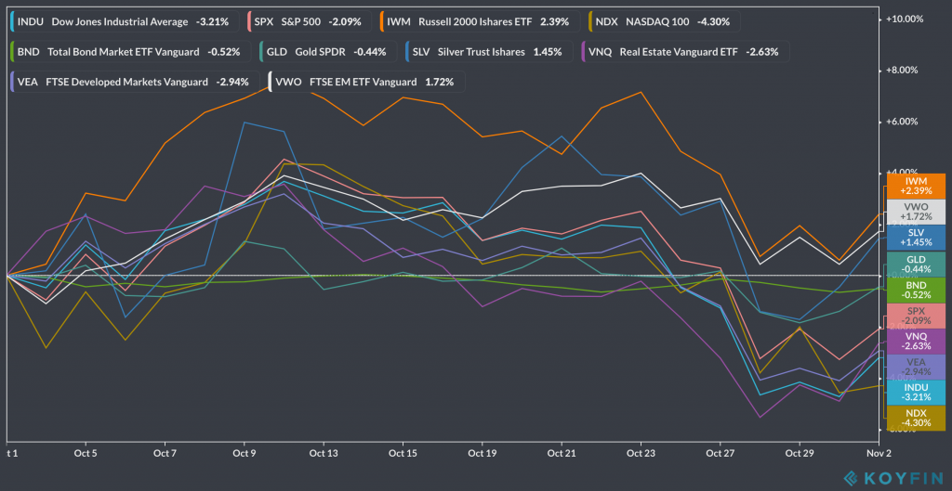Click the white VWO +1.72% axis tag
Viewport: 952px width, 491px height.
916,212
